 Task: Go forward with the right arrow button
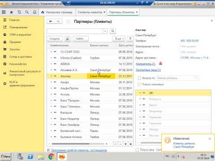58,21
